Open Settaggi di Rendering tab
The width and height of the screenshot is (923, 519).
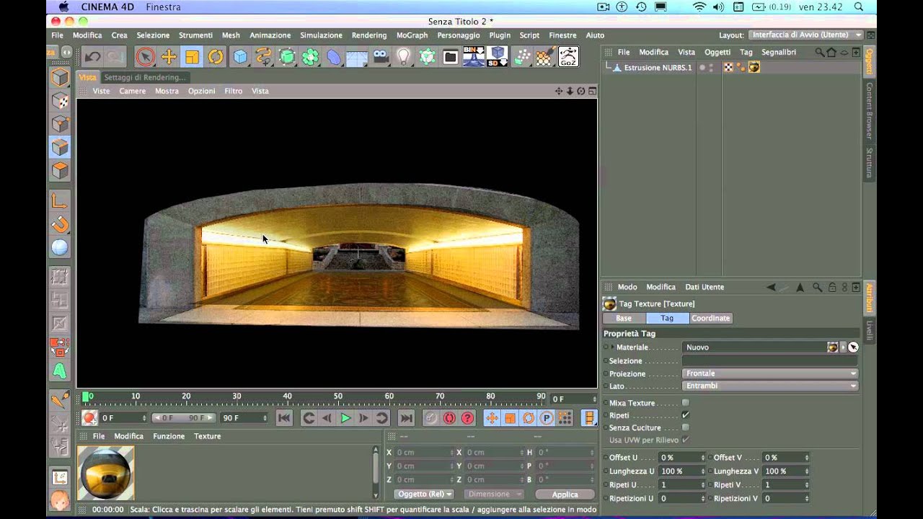144,77
